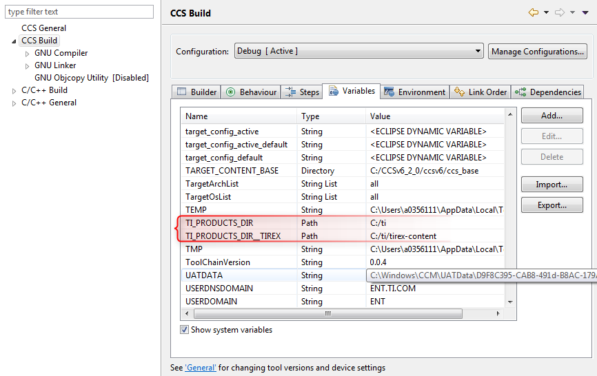Click the Value column header
The height and width of the screenshot is (376, 597).
(435, 116)
